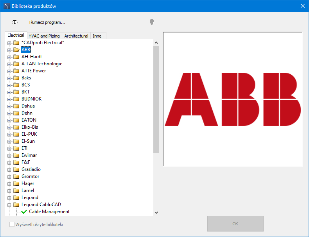This screenshot has width=309, height=237.
Task: Click the EATON folder icon
Action: point(16,120)
